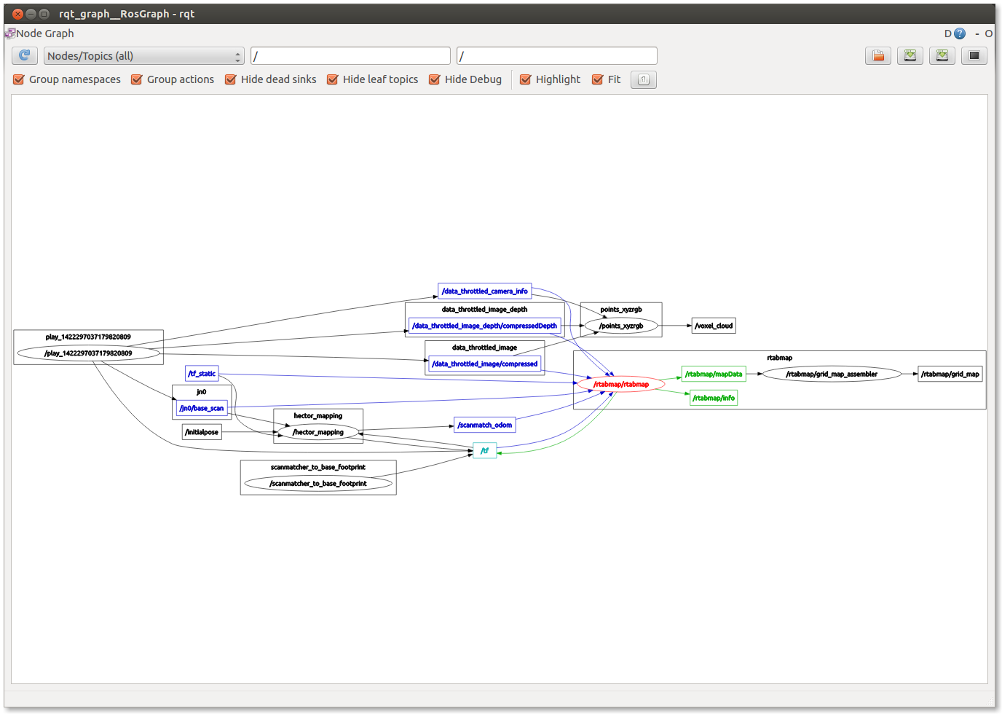Click the fit-in-view icon button beside Fit
Viewport: 1002px width, 714px height.
(644, 80)
